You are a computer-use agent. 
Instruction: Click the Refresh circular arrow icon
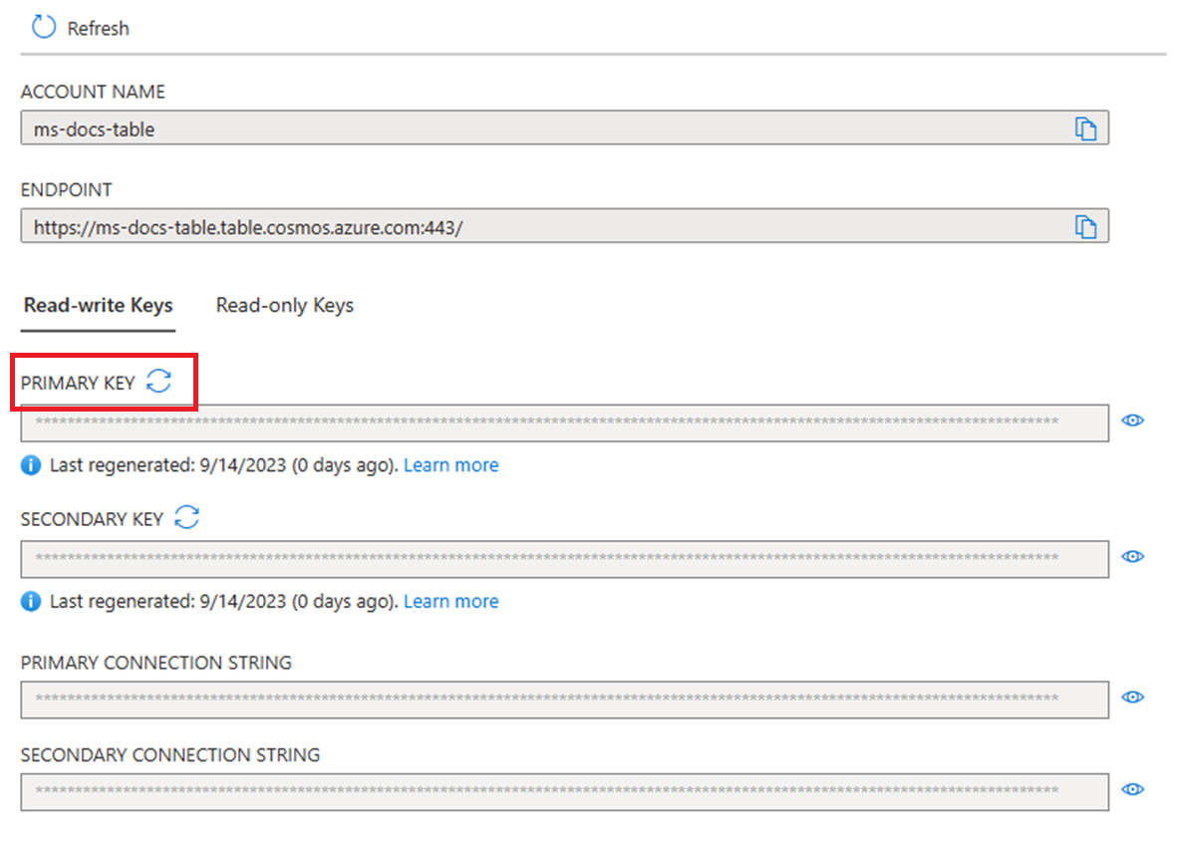(43, 27)
